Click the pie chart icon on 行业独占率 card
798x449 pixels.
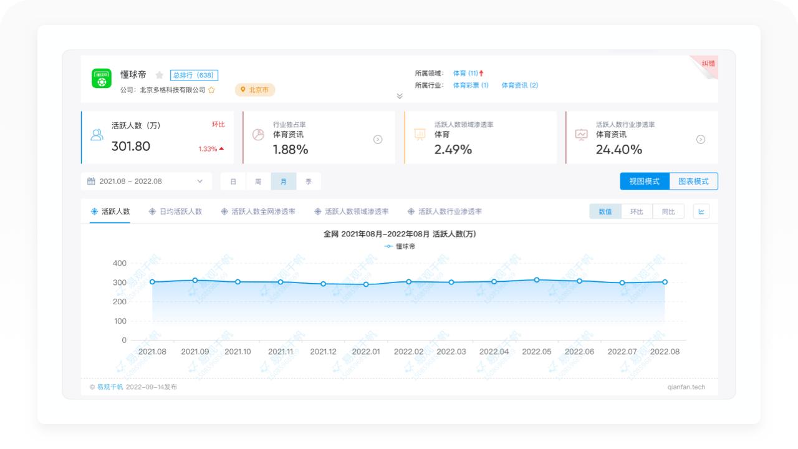click(x=257, y=135)
